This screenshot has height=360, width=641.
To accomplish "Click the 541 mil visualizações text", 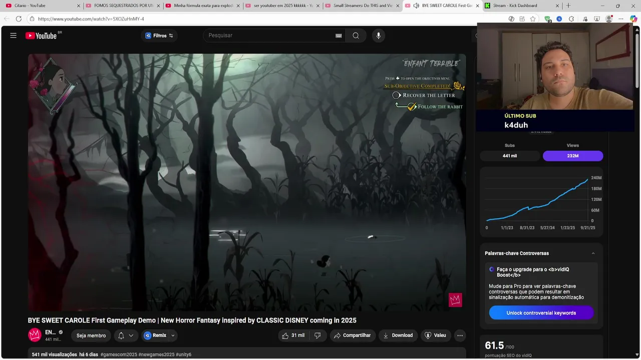I will [x=54, y=354].
